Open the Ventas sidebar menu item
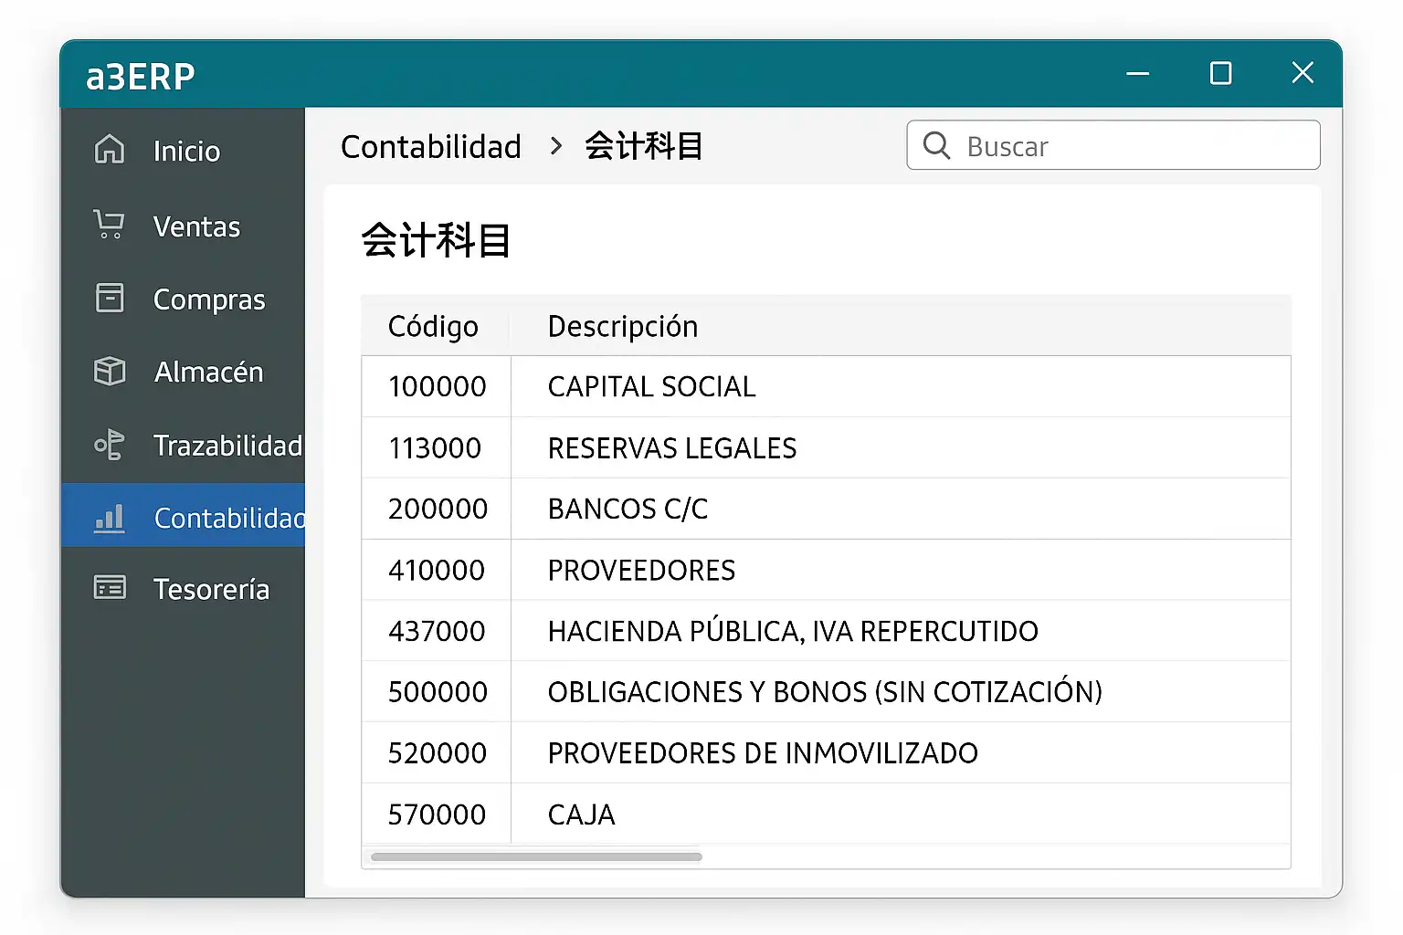1403x935 pixels. pos(196,226)
